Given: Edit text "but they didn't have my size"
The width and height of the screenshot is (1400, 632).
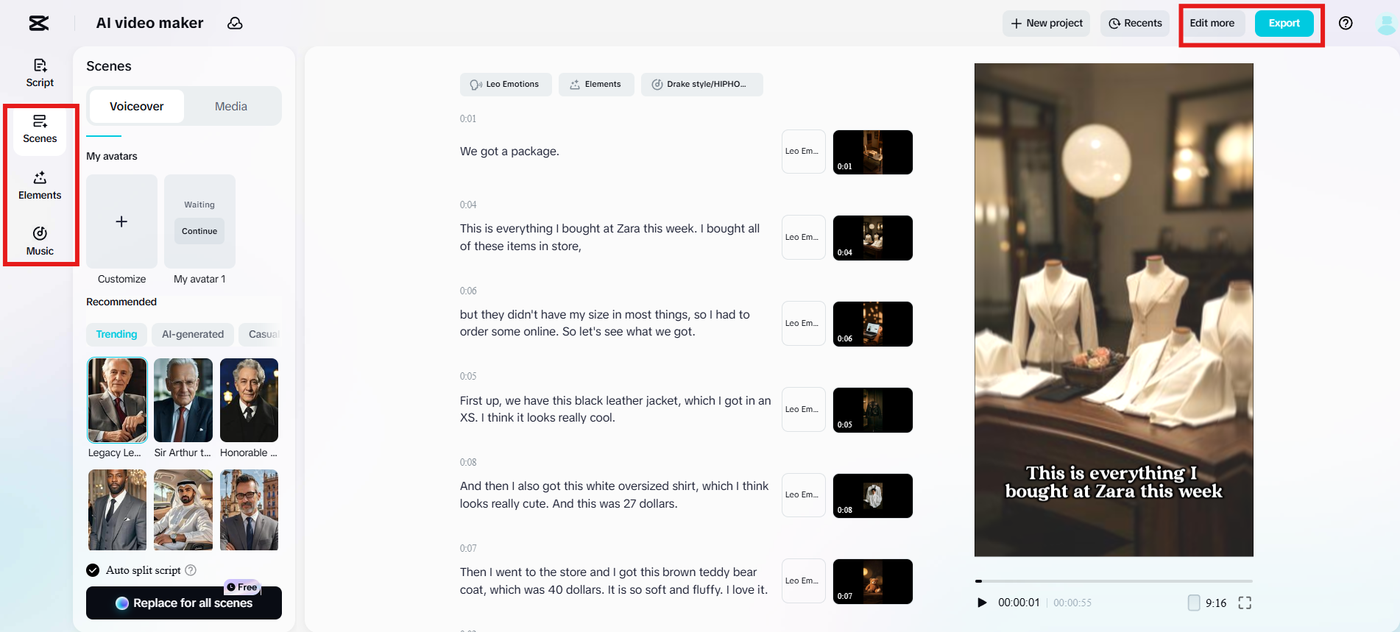Looking at the screenshot, I should tap(605, 323).
